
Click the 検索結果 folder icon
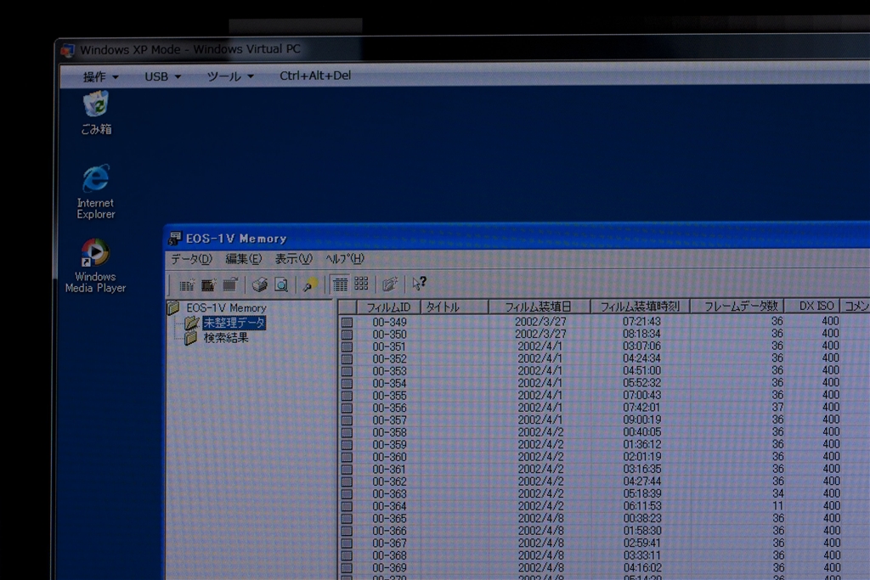pyautogui.click(x=191, y=338)
